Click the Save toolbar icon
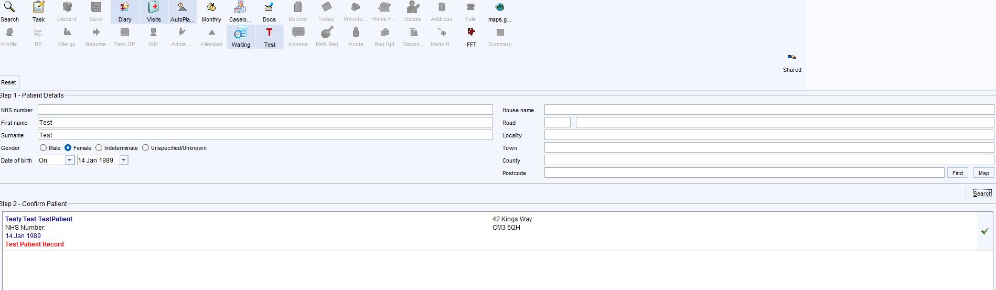This screenshot has width=996, height=290. (96, 12)
